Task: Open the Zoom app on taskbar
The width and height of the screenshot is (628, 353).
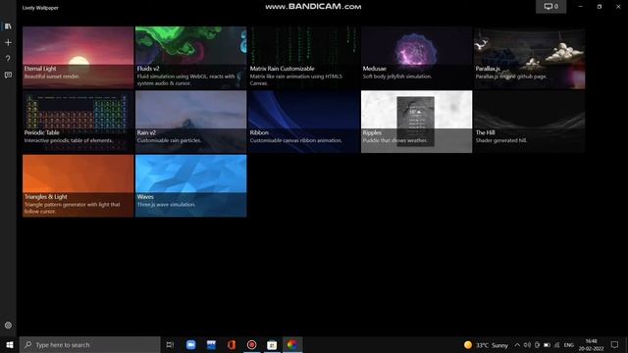Action: (190, 344)
